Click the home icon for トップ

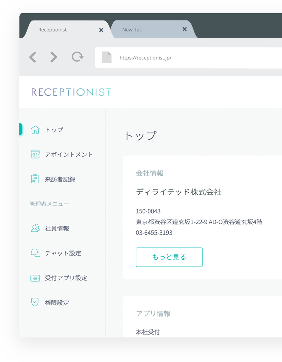[x=35, y=130]
